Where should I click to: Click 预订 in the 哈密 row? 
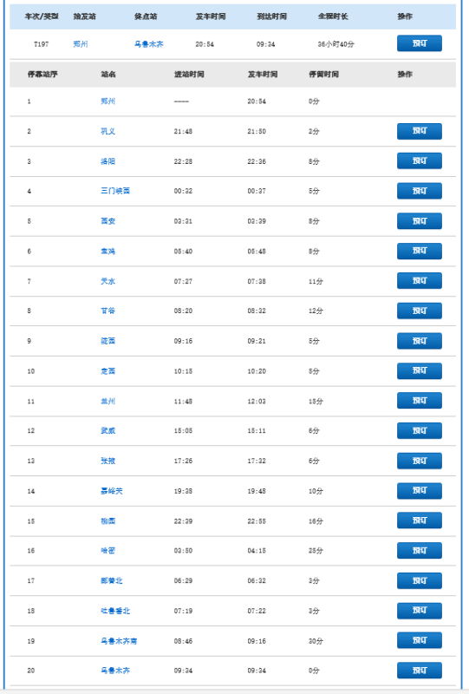pyautogui.click(x=419, y=551)
